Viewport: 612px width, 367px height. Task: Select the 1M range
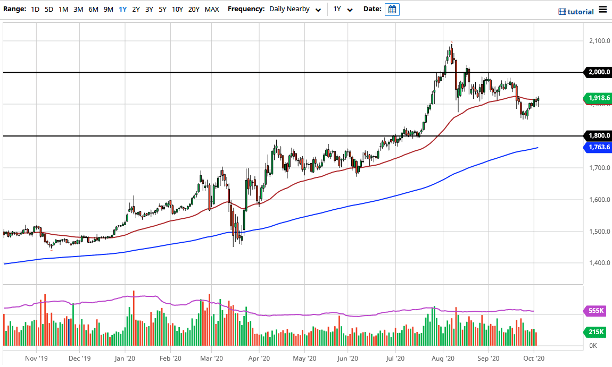coord(63,10)
